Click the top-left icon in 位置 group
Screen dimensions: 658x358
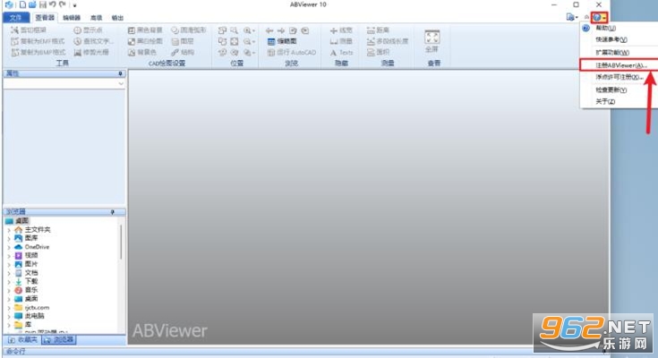point(222,30)
